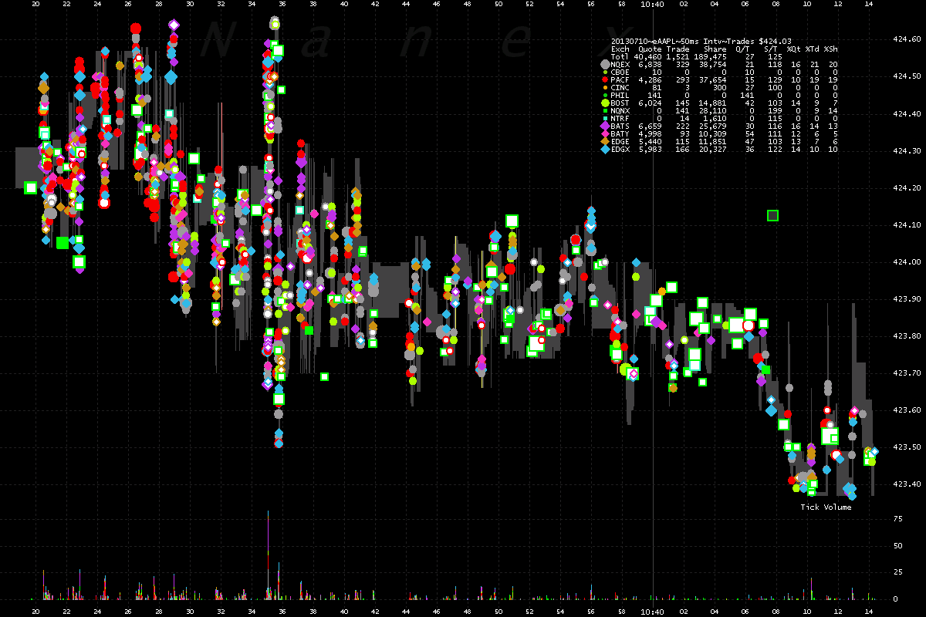Viewport: 926px width, 617px height.
Task: Click the Tick Volume label
Action: [x=826, y=507]
